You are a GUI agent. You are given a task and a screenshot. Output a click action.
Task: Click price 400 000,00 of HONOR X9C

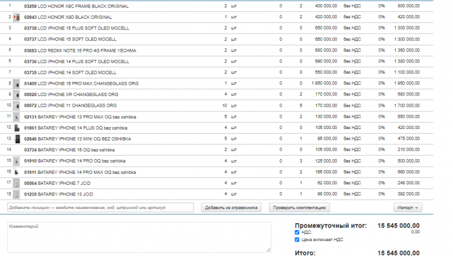click(x=326, y=6)
